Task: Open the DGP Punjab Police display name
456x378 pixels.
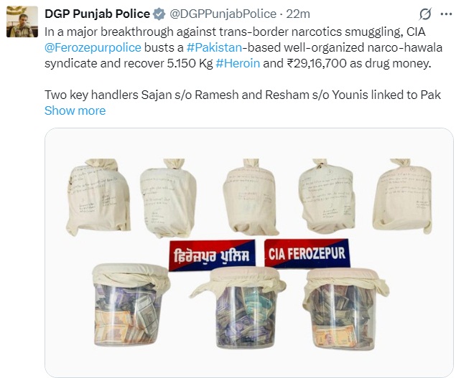Action: click(97, 14)
